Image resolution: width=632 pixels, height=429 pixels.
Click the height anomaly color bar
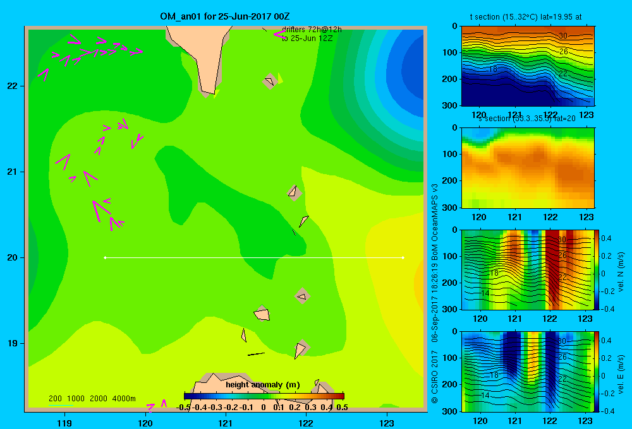pos(264,396)
